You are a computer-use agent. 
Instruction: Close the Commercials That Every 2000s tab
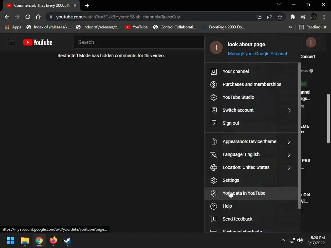click(x=75, y=5)
